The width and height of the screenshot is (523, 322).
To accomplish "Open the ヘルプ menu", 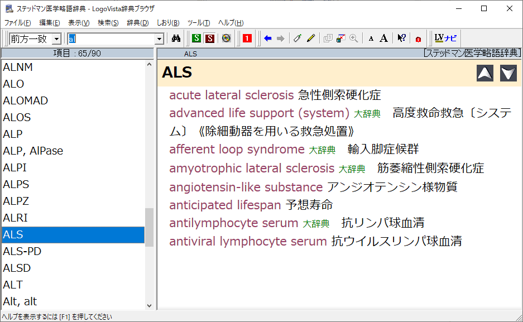I will (231, 23).
